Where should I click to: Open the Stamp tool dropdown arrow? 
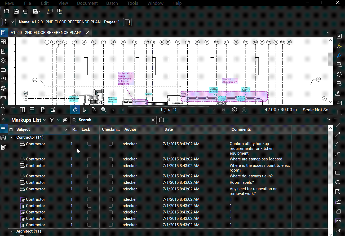(342, 93)
